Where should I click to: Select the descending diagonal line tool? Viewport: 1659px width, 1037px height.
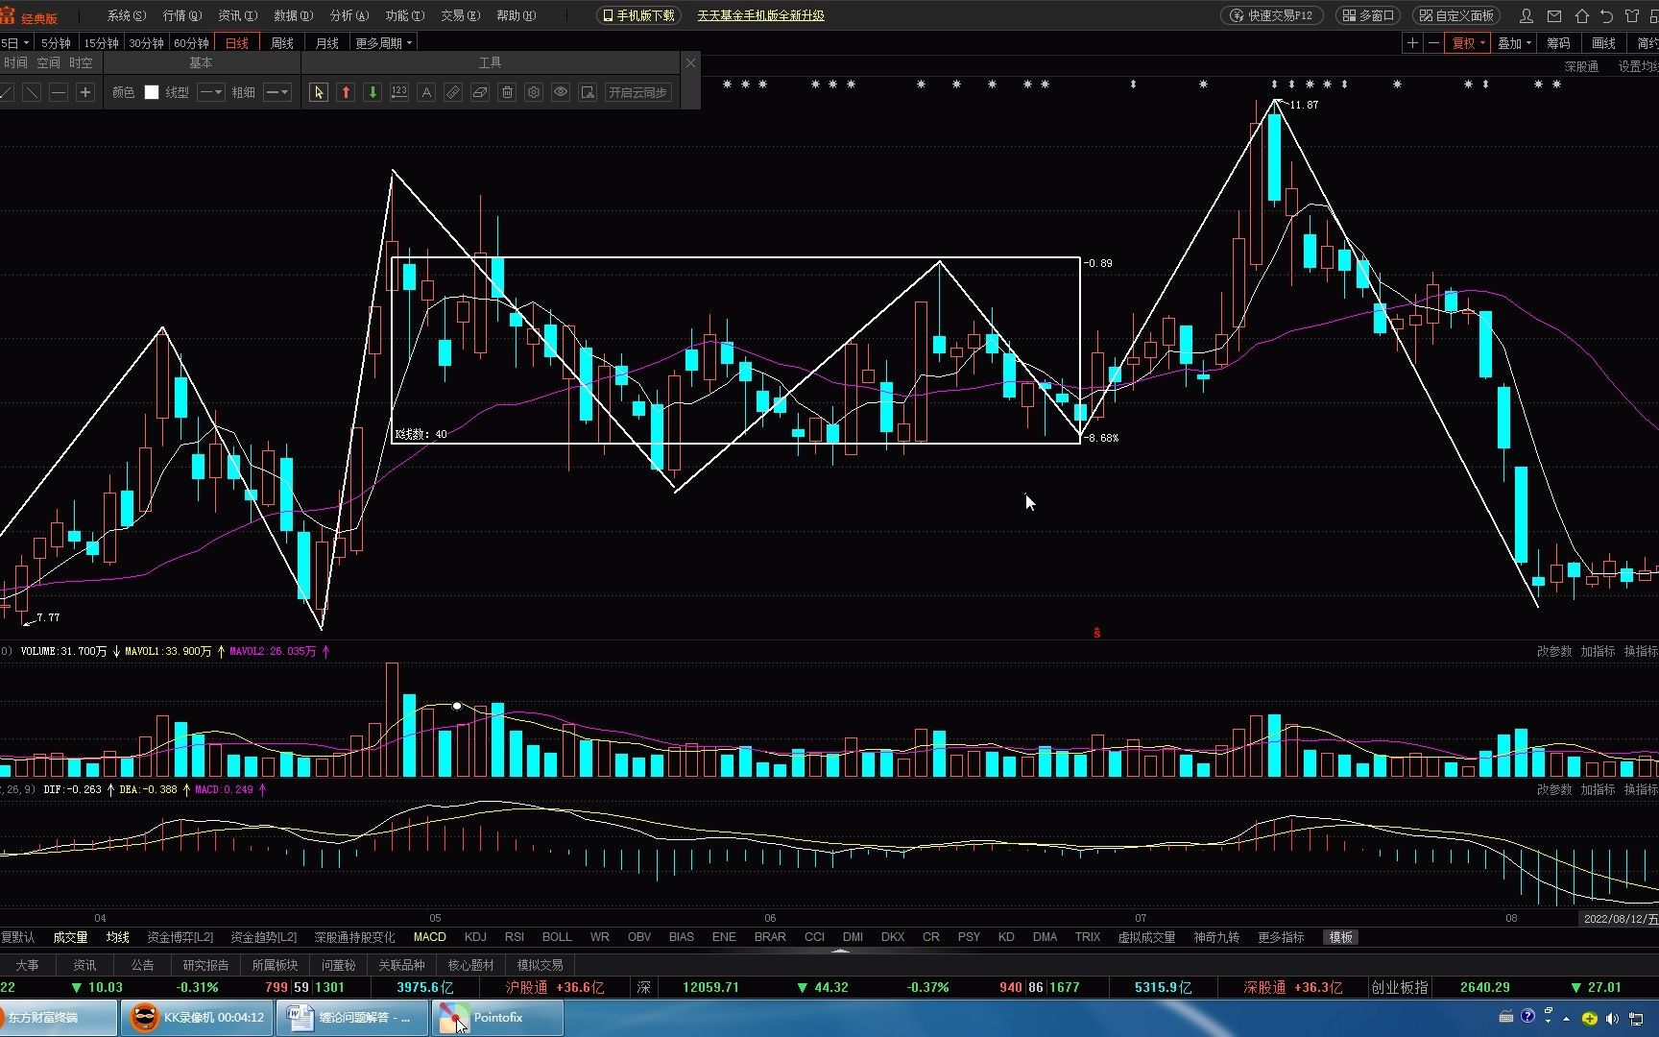click(32, 92)
